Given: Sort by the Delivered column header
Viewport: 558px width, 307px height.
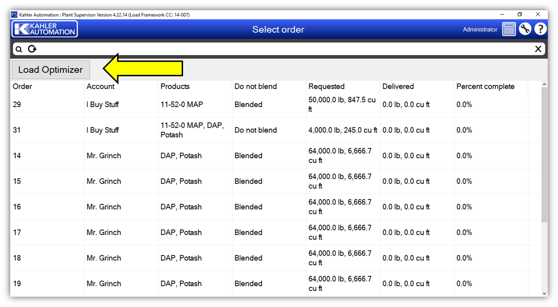Looking at the screenshot, I should point(398,86).
